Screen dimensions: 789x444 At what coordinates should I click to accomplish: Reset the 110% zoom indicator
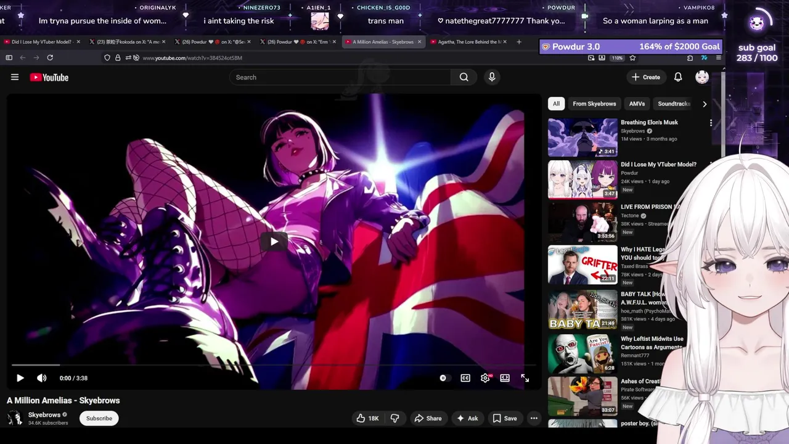pyautogui.click(x=617, y=58)
